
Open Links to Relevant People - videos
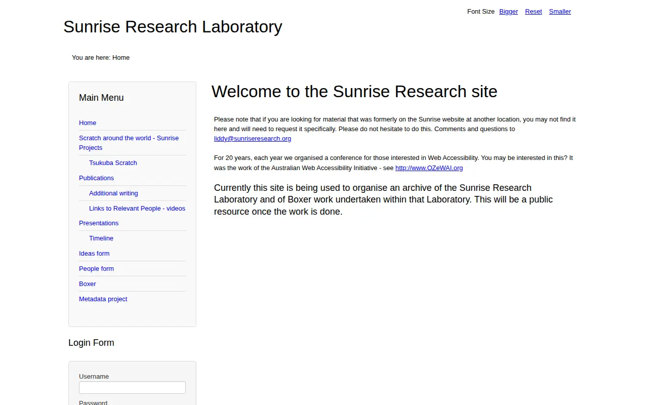(x=137, y=209)
